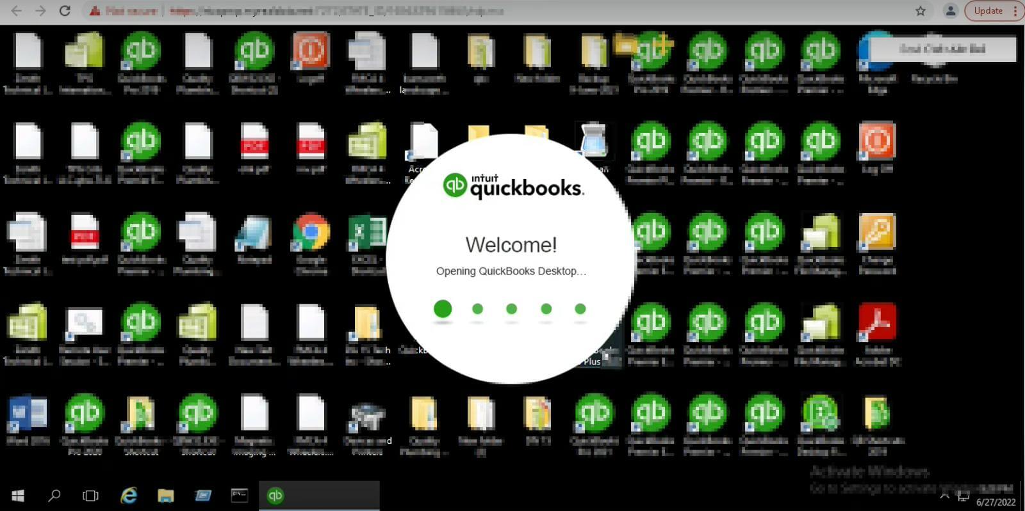Open the Word 2016 desktop shortcut

coord(28,413)
